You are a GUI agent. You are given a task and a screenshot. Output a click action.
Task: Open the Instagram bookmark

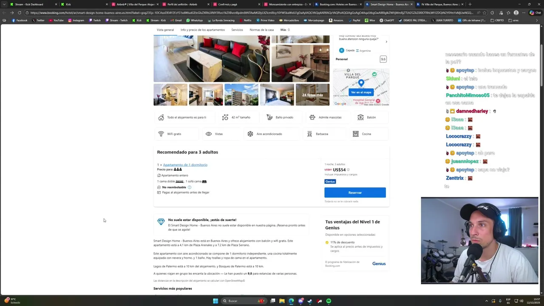coord(76,20)
